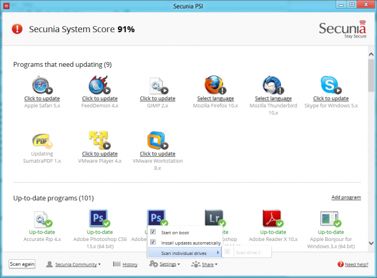
Task: Toggle the Scan drive C: checkbox
Action: [x=227, y=251]
